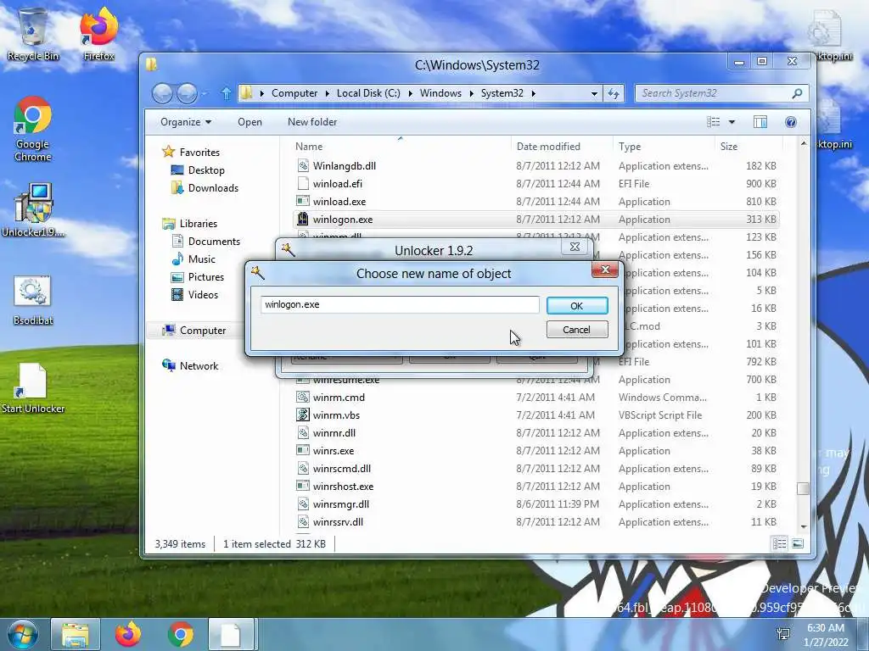Select the Unlocker1.9 installer desktop icon
Image resolution: width=869 pixels, height=651 pixels.
coord(33,210)
